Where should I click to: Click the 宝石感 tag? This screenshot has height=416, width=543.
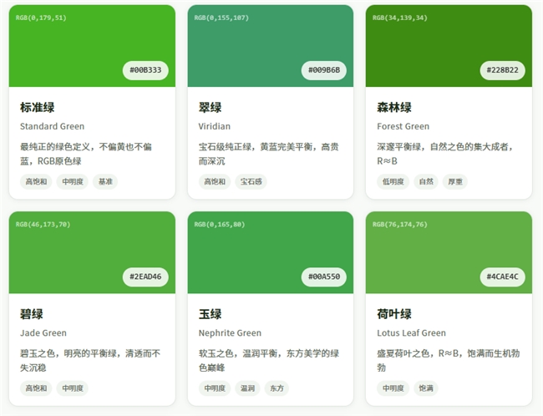coord(251,182)
